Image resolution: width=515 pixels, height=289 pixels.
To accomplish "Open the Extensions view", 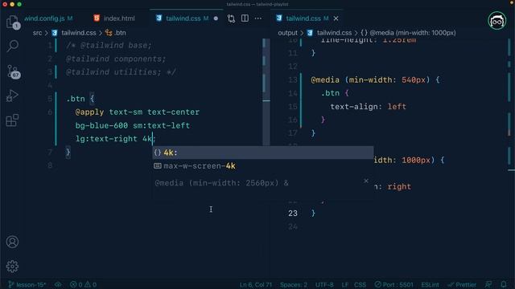I will pos(12,120).
